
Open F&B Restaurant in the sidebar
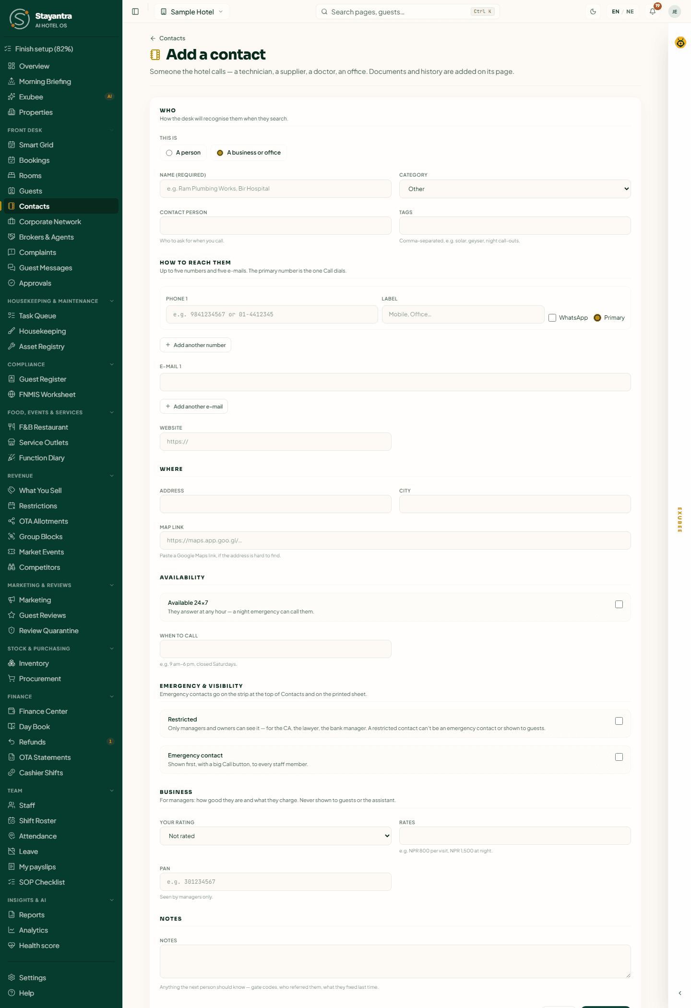pos(61,427)
